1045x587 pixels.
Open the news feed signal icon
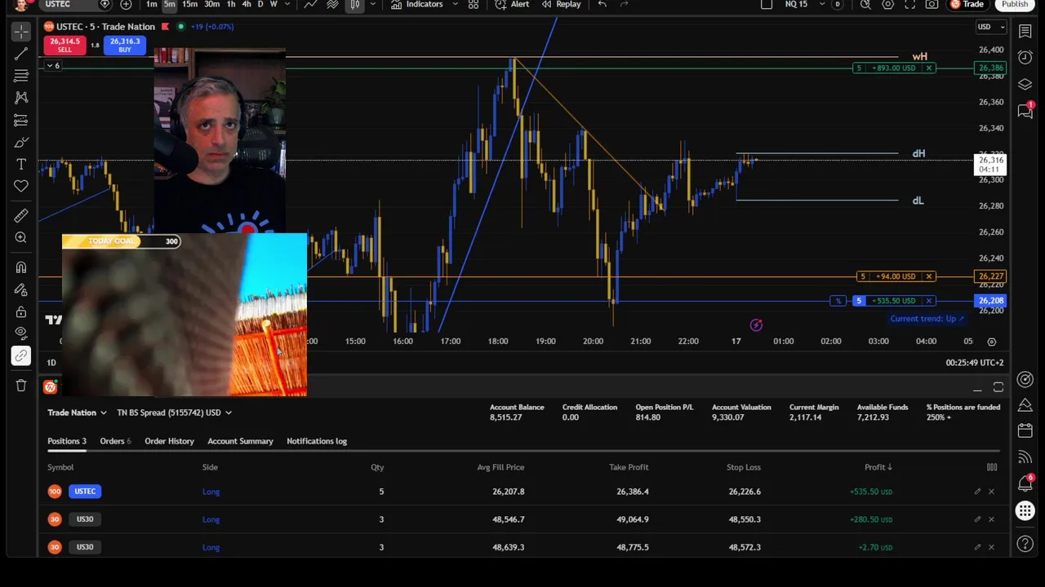[1025, 457]
